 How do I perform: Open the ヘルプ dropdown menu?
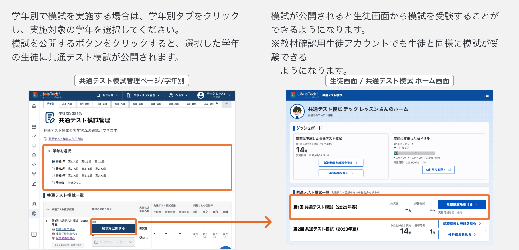179,95
